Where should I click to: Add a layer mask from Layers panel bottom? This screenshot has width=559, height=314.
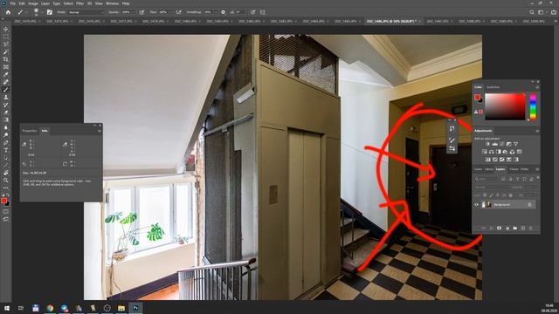(499, 228)
